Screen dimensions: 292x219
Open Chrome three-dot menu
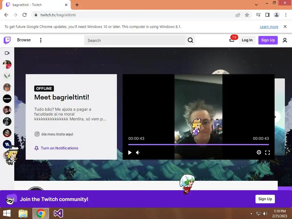click(286, 15)
